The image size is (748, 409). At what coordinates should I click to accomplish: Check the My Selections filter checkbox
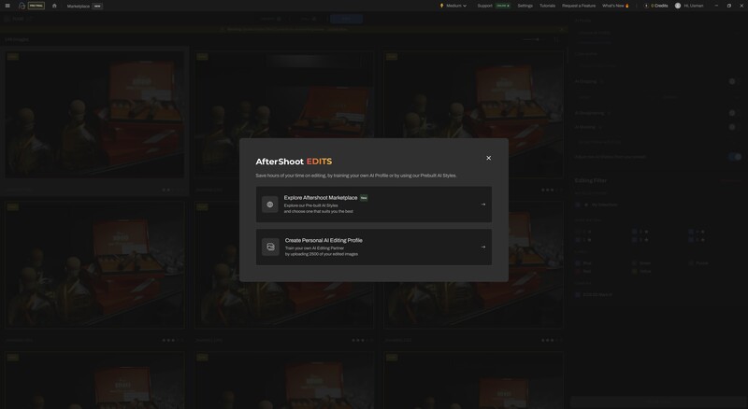coord(578,204)
